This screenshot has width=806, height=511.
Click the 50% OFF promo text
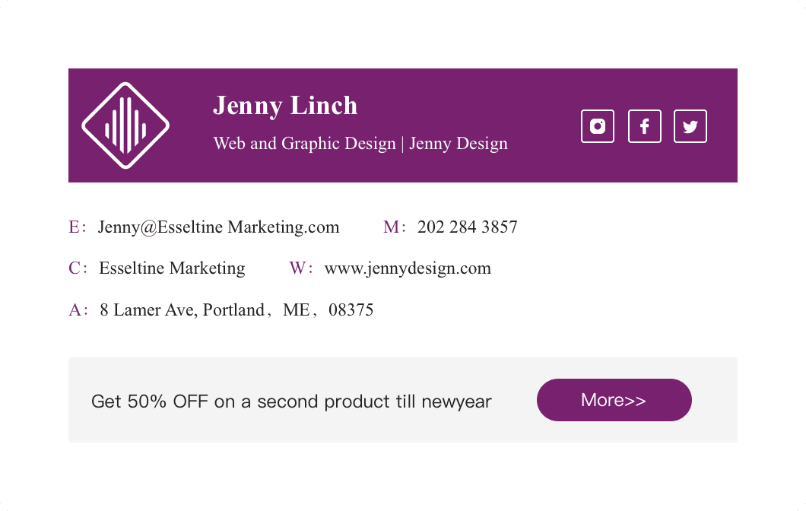[x=291, y=401]
